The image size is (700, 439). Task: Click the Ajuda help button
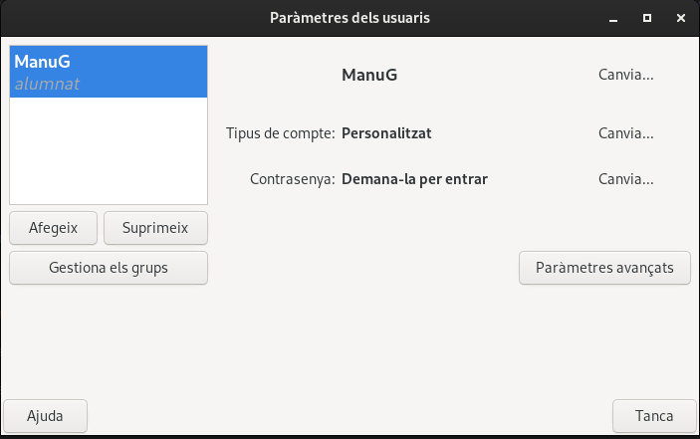[46, 415]
